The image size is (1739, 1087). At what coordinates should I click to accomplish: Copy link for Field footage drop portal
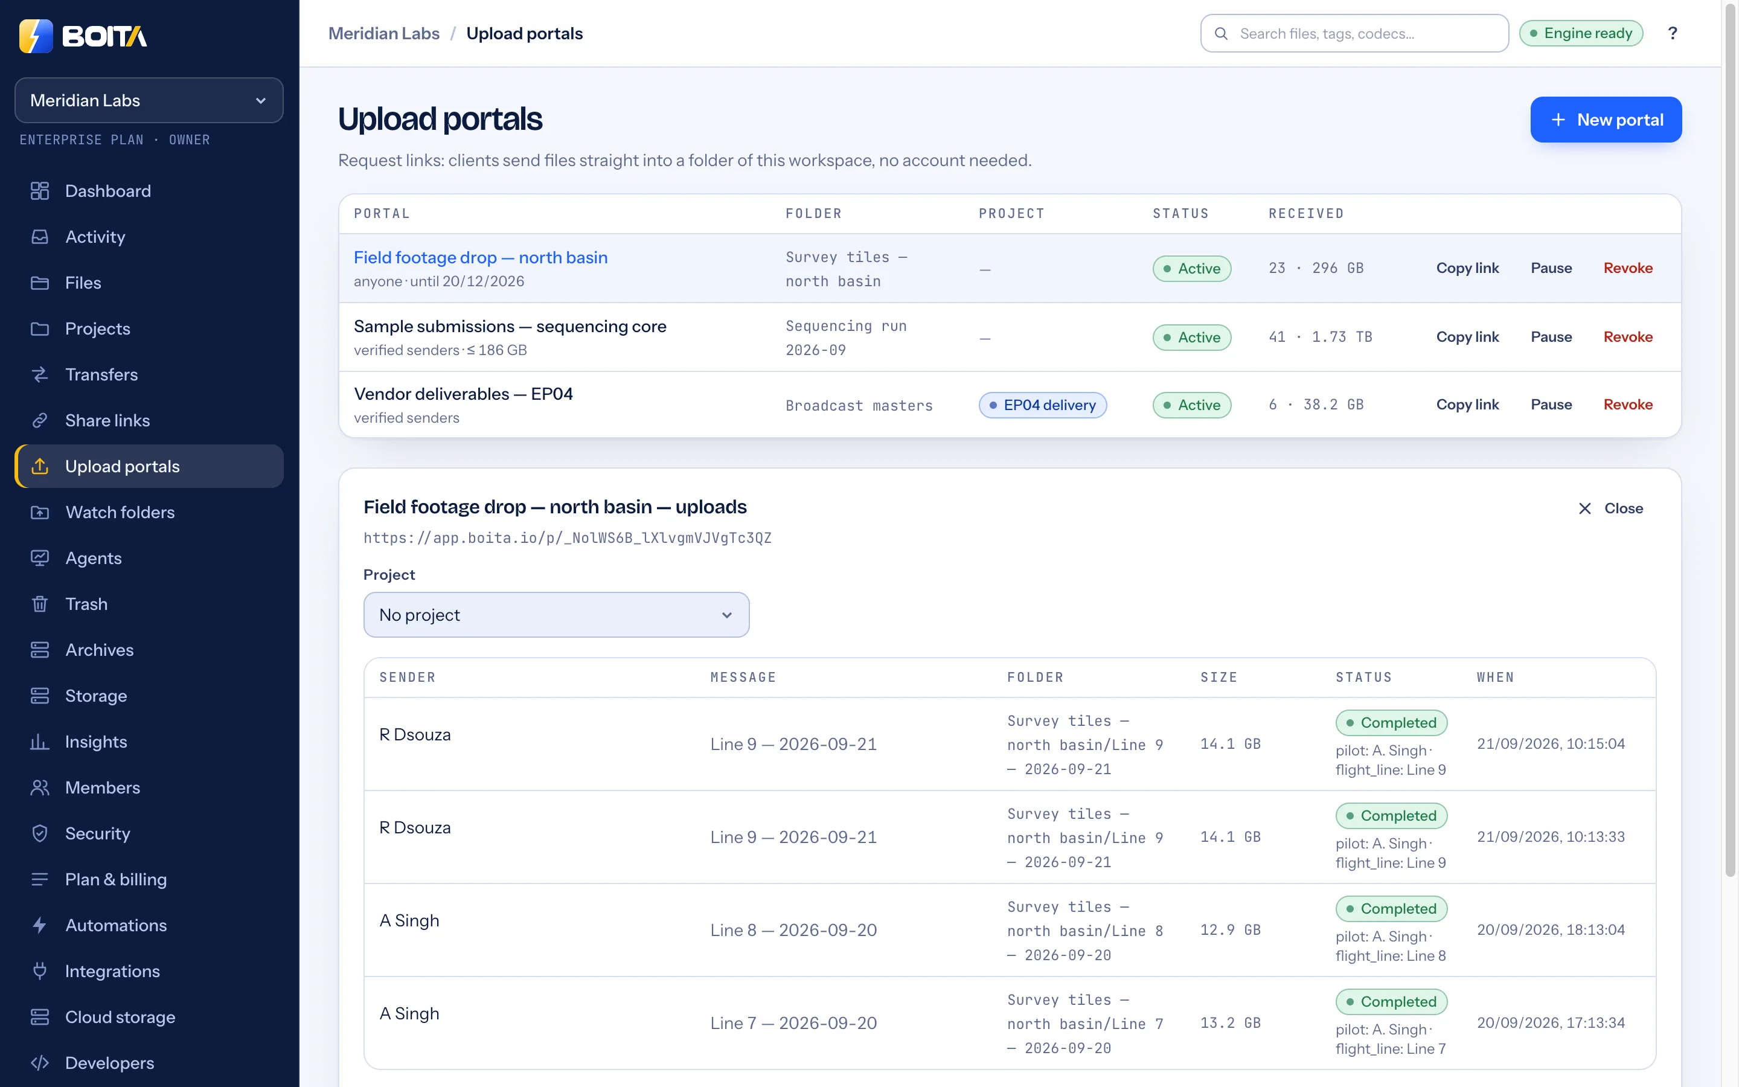(x=1467, y=268)
